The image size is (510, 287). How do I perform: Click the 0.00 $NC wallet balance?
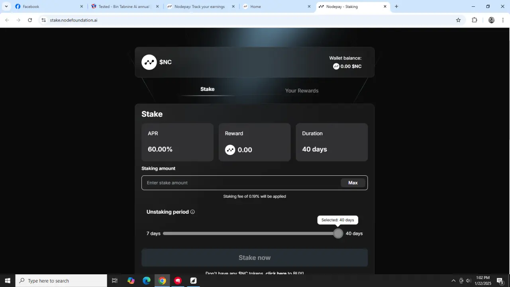[351, 67]
